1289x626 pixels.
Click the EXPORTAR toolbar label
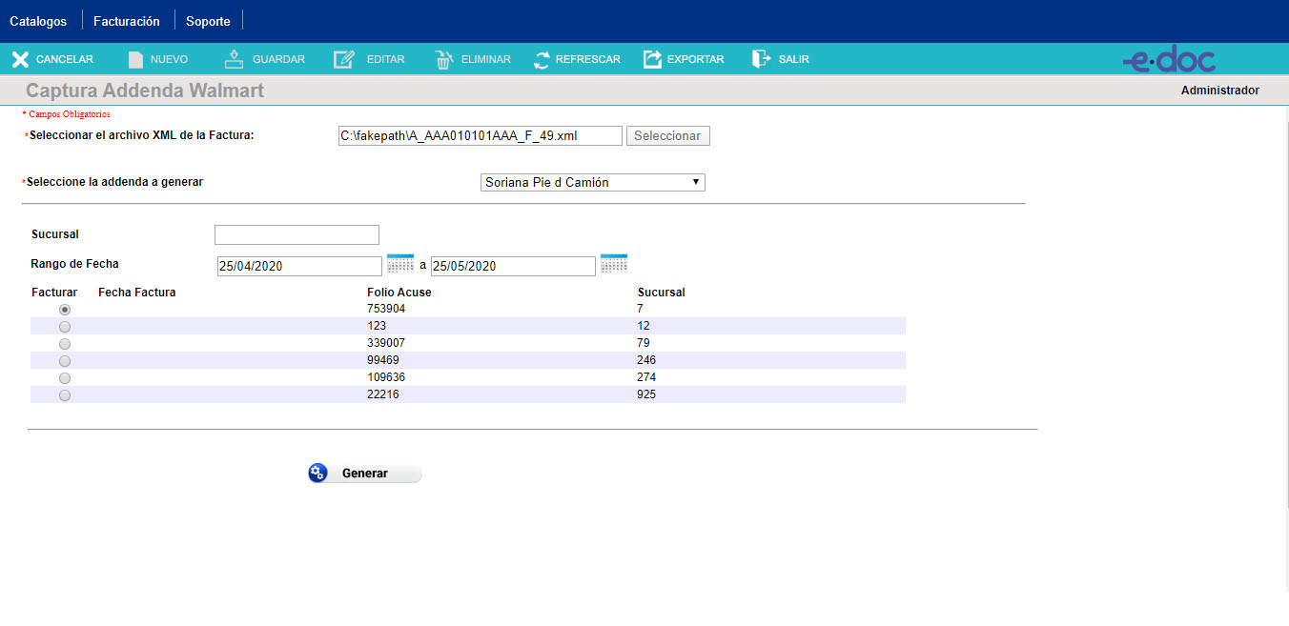tap(695, 59)
